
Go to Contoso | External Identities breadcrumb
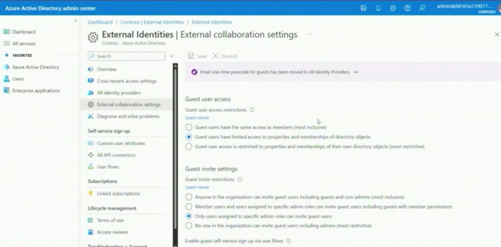[152, 22]
